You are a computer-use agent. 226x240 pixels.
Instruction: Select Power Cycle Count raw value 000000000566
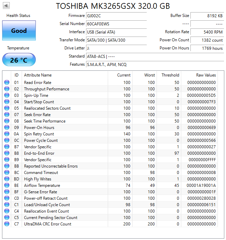tap(201, 140)
